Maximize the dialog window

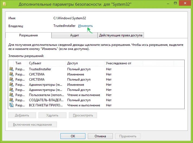tap(175, 3)
